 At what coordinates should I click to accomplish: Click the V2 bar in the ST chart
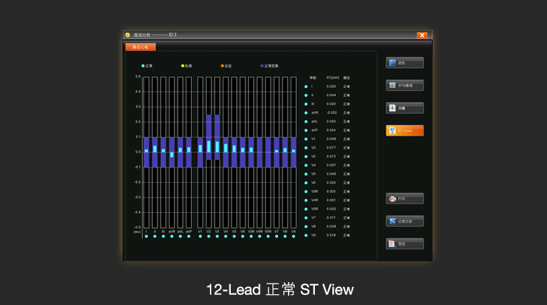(209, 146)
